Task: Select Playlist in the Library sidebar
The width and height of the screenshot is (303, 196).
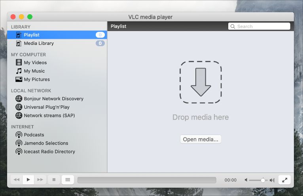Action: (57, 35)
